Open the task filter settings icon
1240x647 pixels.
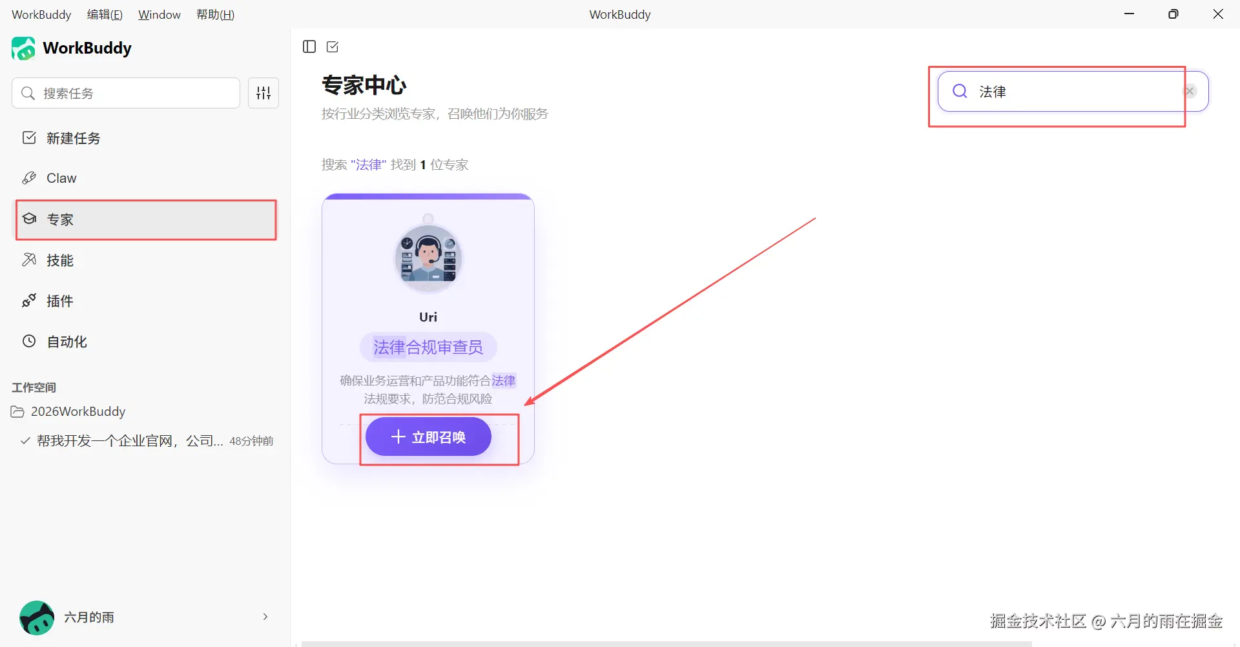pyautogui.click(x=263, y=93)
